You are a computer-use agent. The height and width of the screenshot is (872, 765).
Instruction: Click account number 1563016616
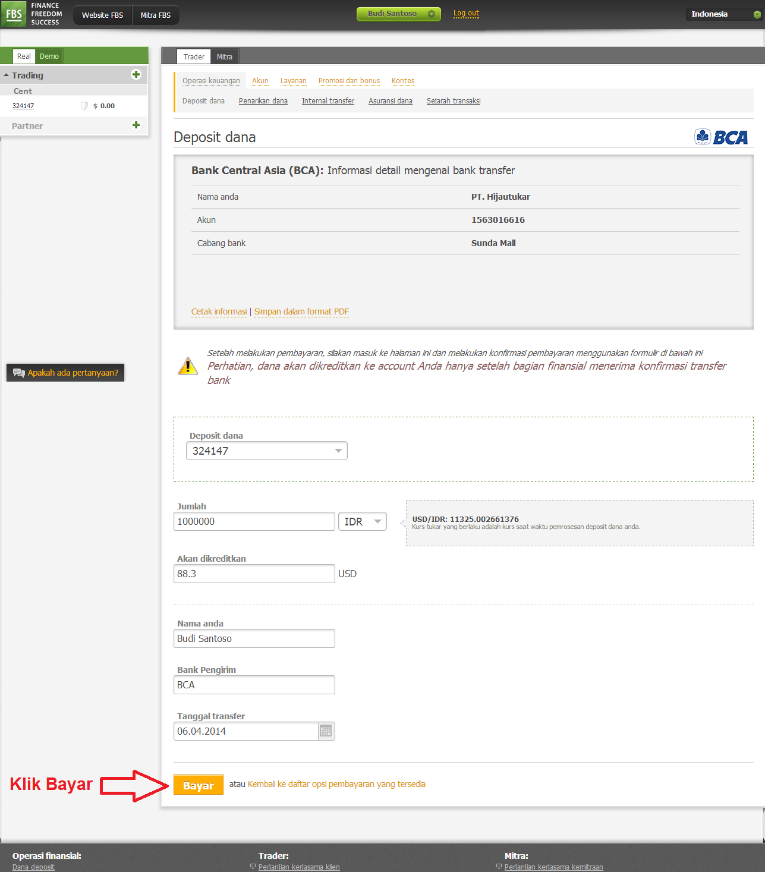(498, 220)
